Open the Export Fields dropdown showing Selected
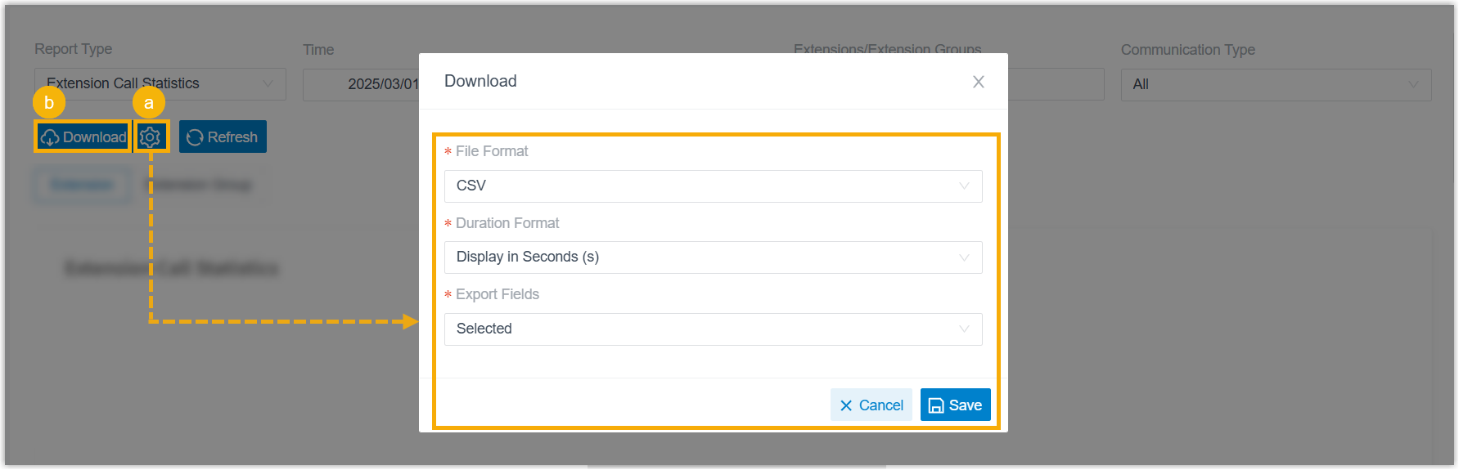Screen dimensions: 1459x470 coord(713,329)
